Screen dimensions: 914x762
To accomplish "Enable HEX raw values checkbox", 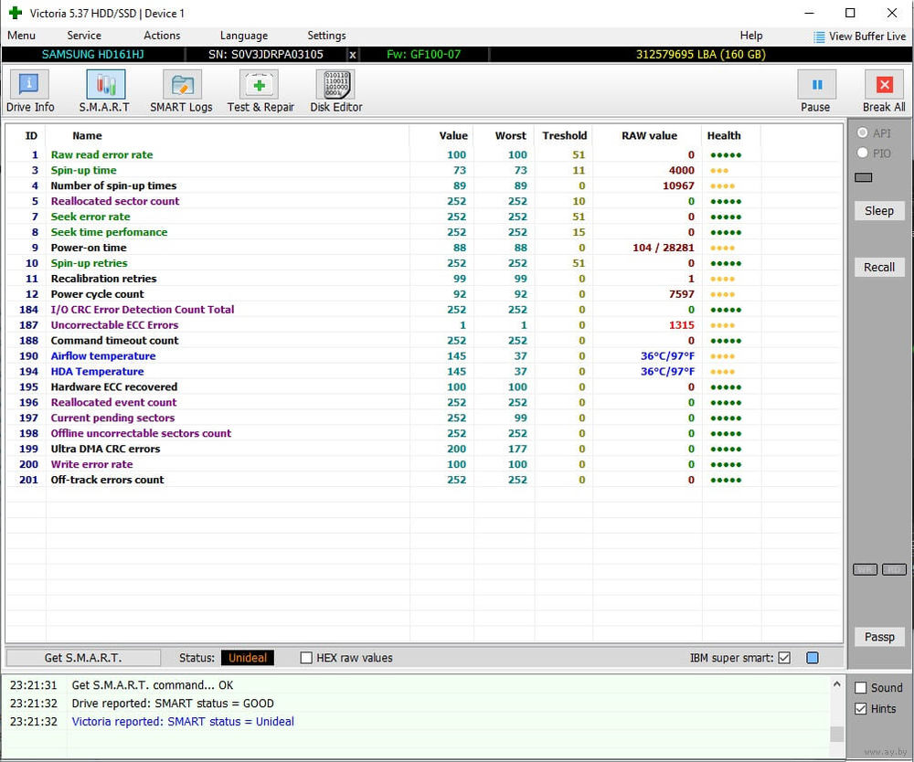I will click(x=306, y=658).
